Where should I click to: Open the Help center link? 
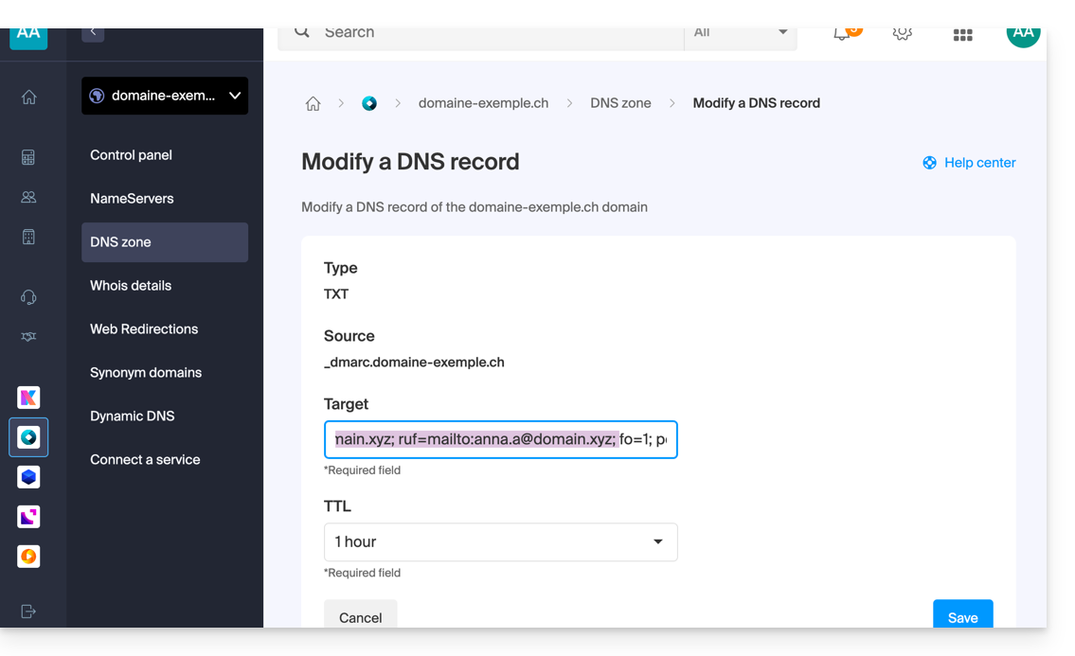(x=969, y=163)
